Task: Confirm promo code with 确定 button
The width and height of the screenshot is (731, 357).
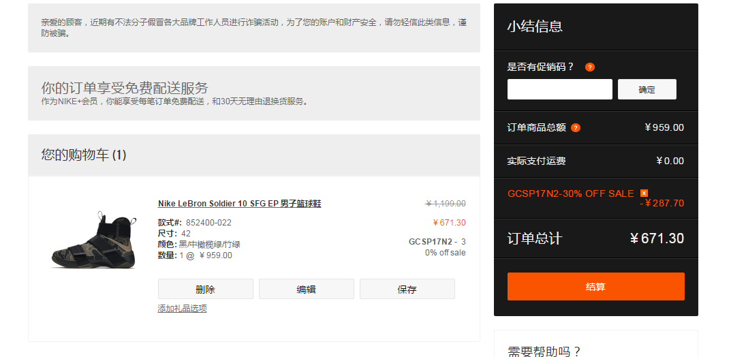Action: pos(647,89)
